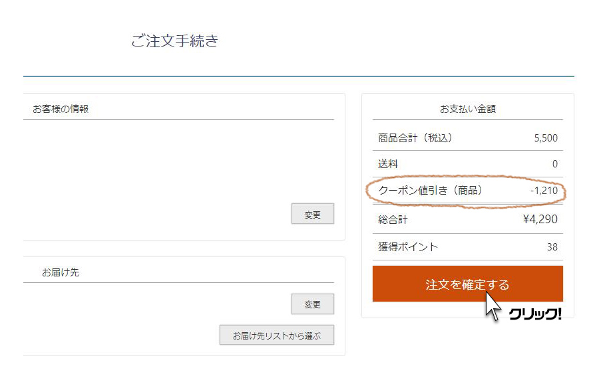Click the mouse cursor arrow graphic
Viewport: 599px width, 388px height.
pyautogui.click(x=493, y=306)
